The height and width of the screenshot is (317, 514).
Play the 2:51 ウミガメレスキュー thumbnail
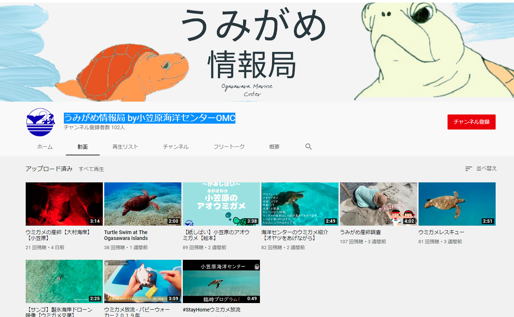[457, 204]
